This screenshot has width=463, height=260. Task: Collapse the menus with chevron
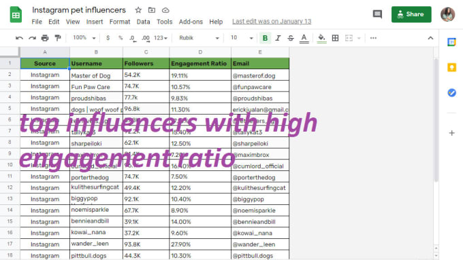click(x=430, y=38)
